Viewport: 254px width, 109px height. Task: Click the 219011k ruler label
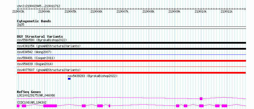pos(227,11)
